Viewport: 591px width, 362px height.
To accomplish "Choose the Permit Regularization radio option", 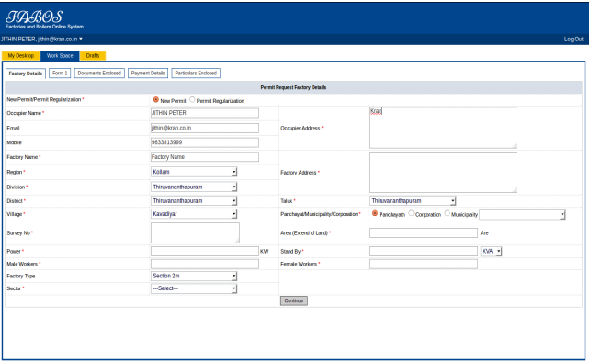I will click(x=192, y=100).
